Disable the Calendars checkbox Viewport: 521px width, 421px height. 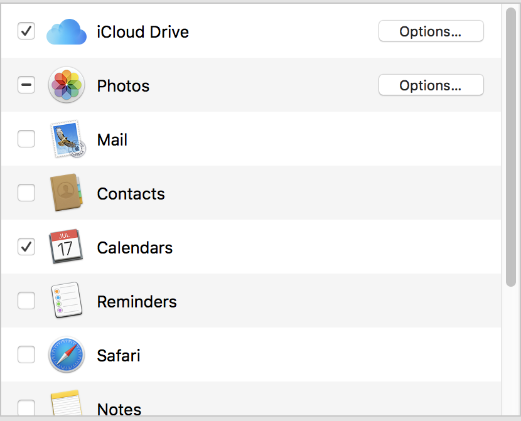(x=26, y=247)
